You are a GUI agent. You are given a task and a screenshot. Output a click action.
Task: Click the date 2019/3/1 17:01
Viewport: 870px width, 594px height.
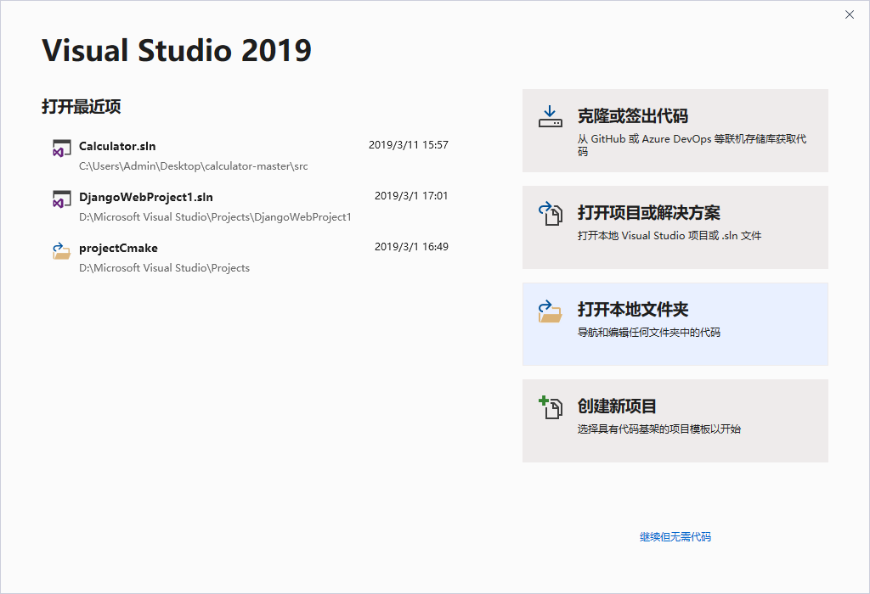tap(411, 196)
